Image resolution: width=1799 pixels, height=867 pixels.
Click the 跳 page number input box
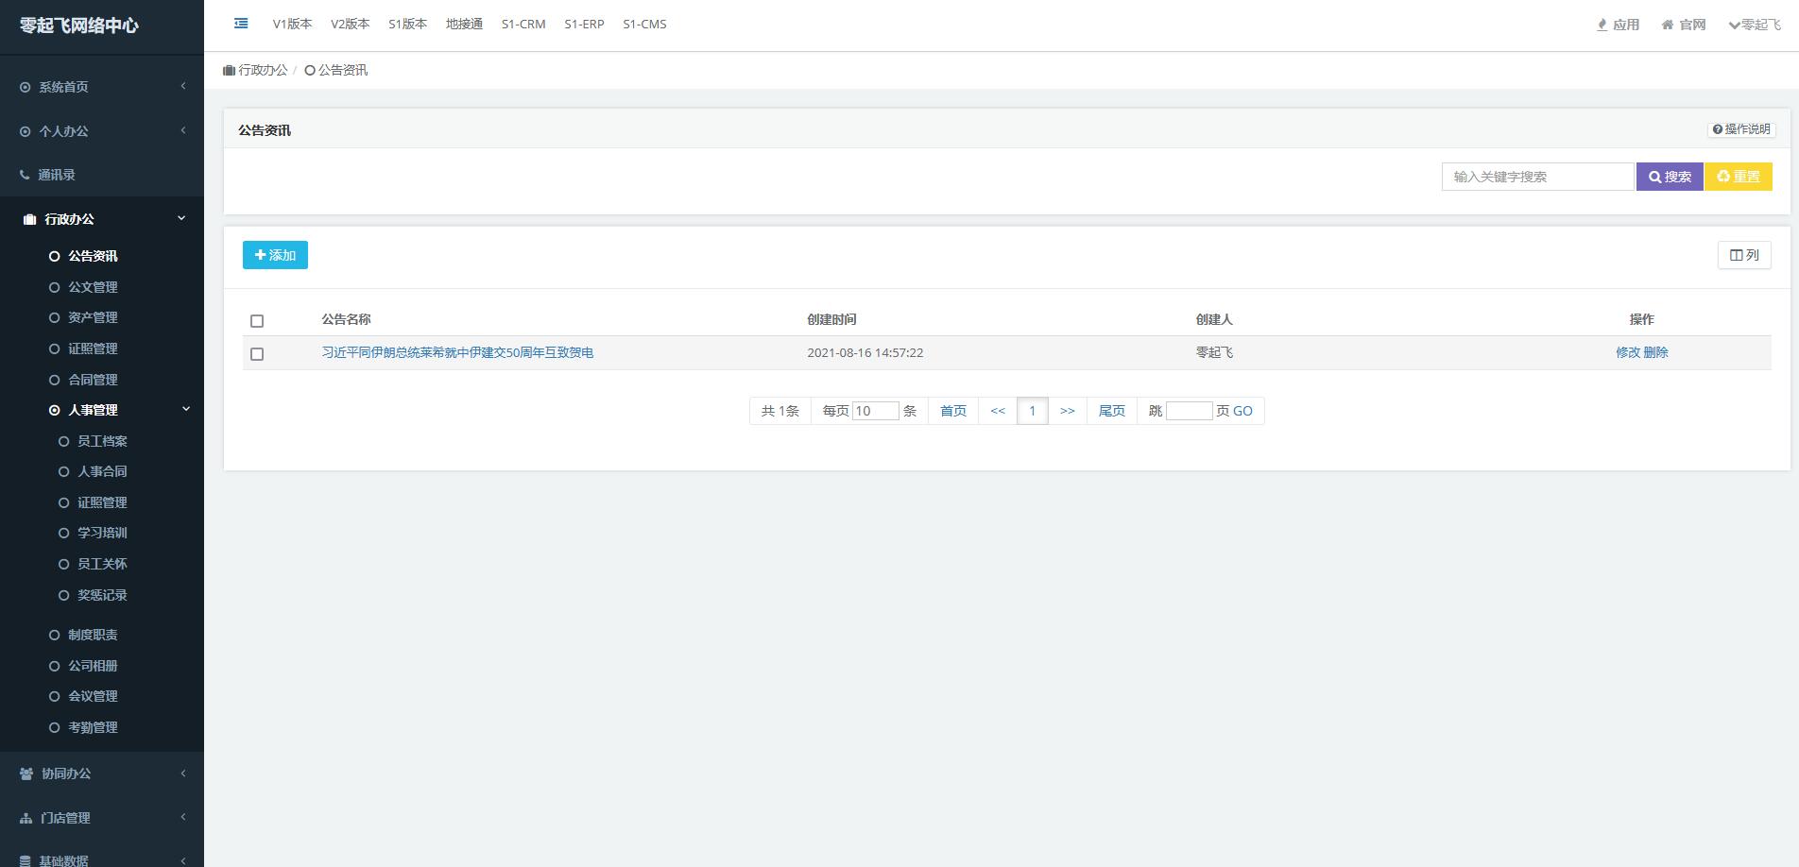pos(1189,411)
